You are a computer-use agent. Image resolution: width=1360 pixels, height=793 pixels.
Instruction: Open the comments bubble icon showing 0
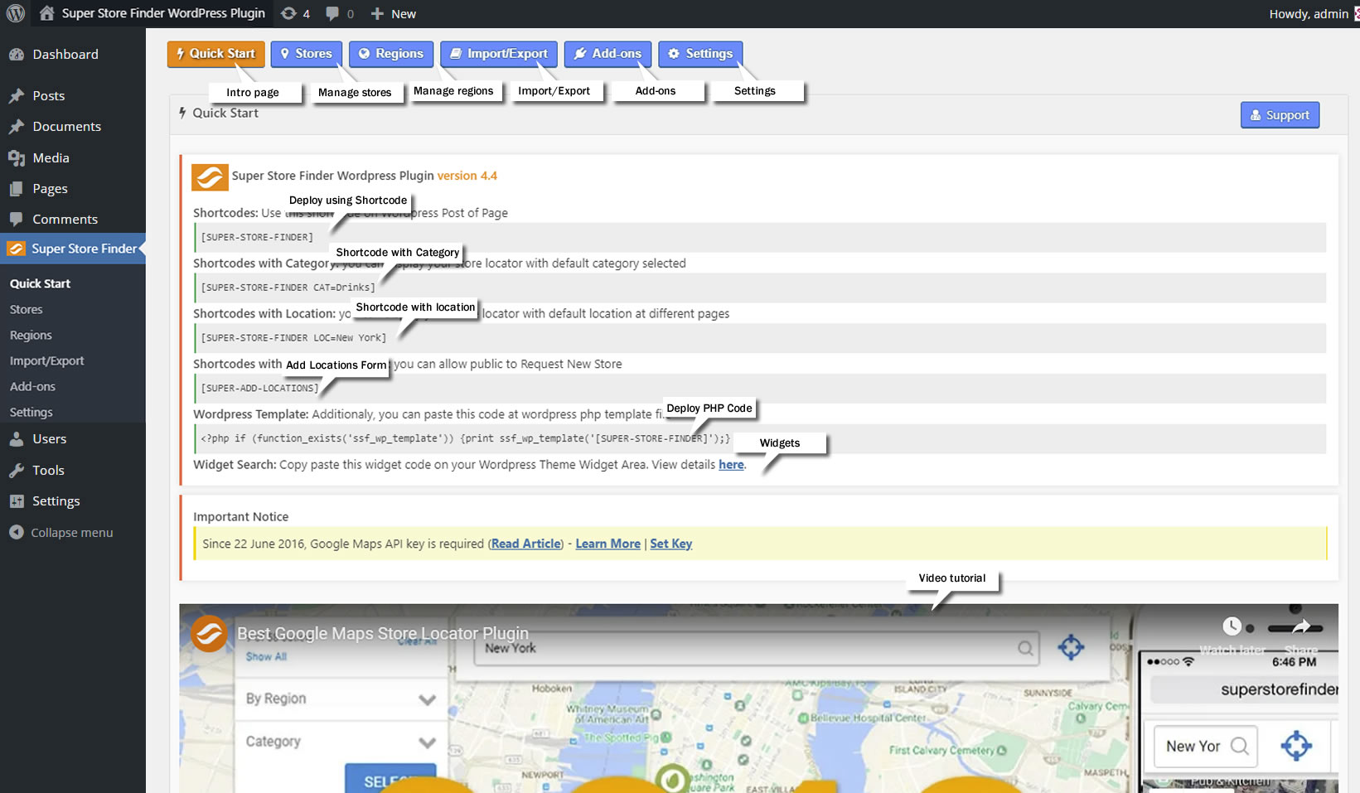332,13
